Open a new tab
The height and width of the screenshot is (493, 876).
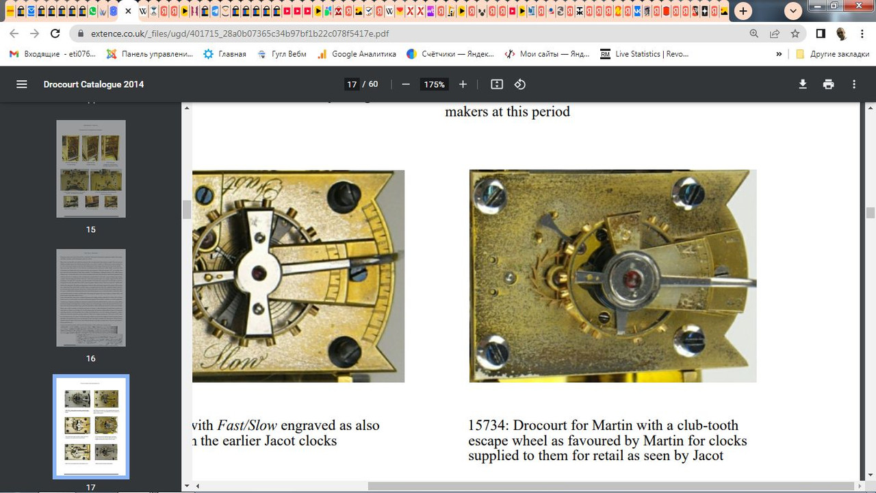tap(743, 11)
